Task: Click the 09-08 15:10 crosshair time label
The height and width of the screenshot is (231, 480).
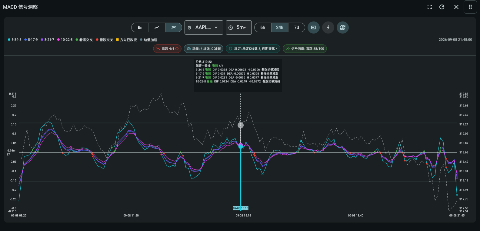Action: tap(241, 208)
